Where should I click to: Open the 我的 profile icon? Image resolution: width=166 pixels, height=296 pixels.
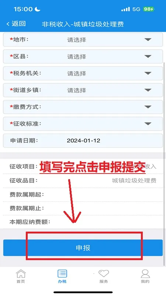coord(145,274)
